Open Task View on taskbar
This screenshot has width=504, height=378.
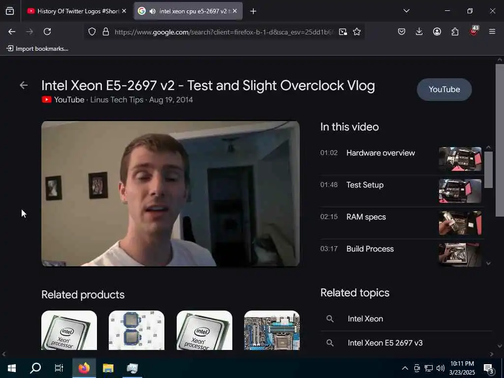(x=59, y=368)
